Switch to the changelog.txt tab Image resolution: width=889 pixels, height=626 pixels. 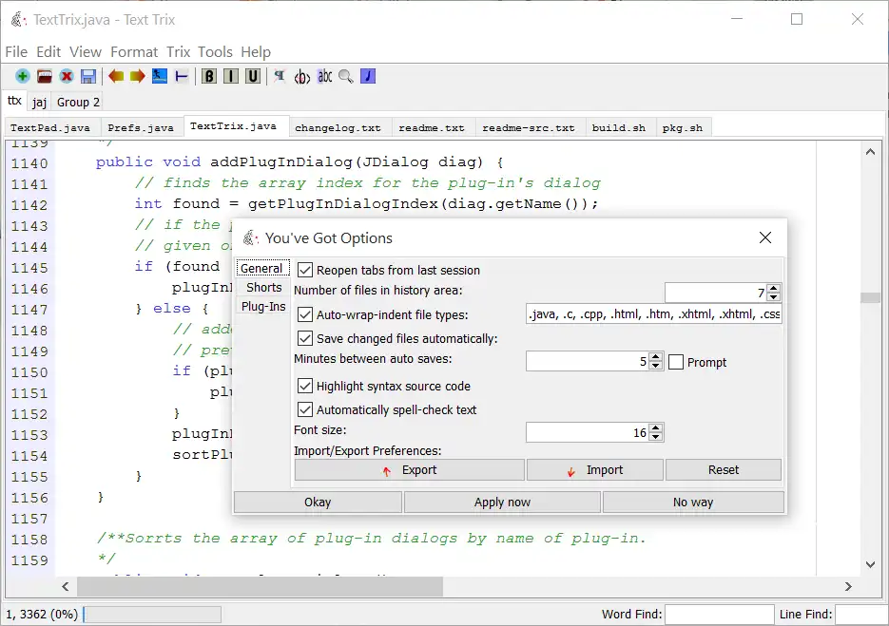[x=338, y=127]
